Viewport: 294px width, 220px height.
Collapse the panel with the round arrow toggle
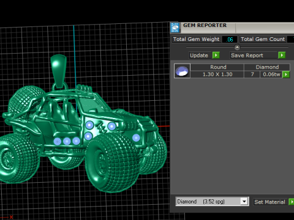point(237,47)
